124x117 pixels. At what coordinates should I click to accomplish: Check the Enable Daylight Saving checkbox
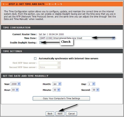tap(41, 43)
